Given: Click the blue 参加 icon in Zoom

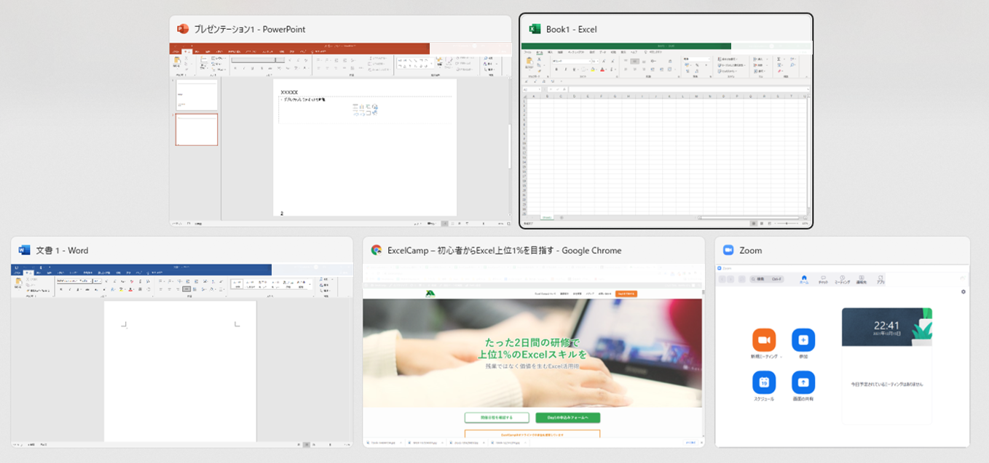Looking at the screenshot, I should tap(803, 339).
